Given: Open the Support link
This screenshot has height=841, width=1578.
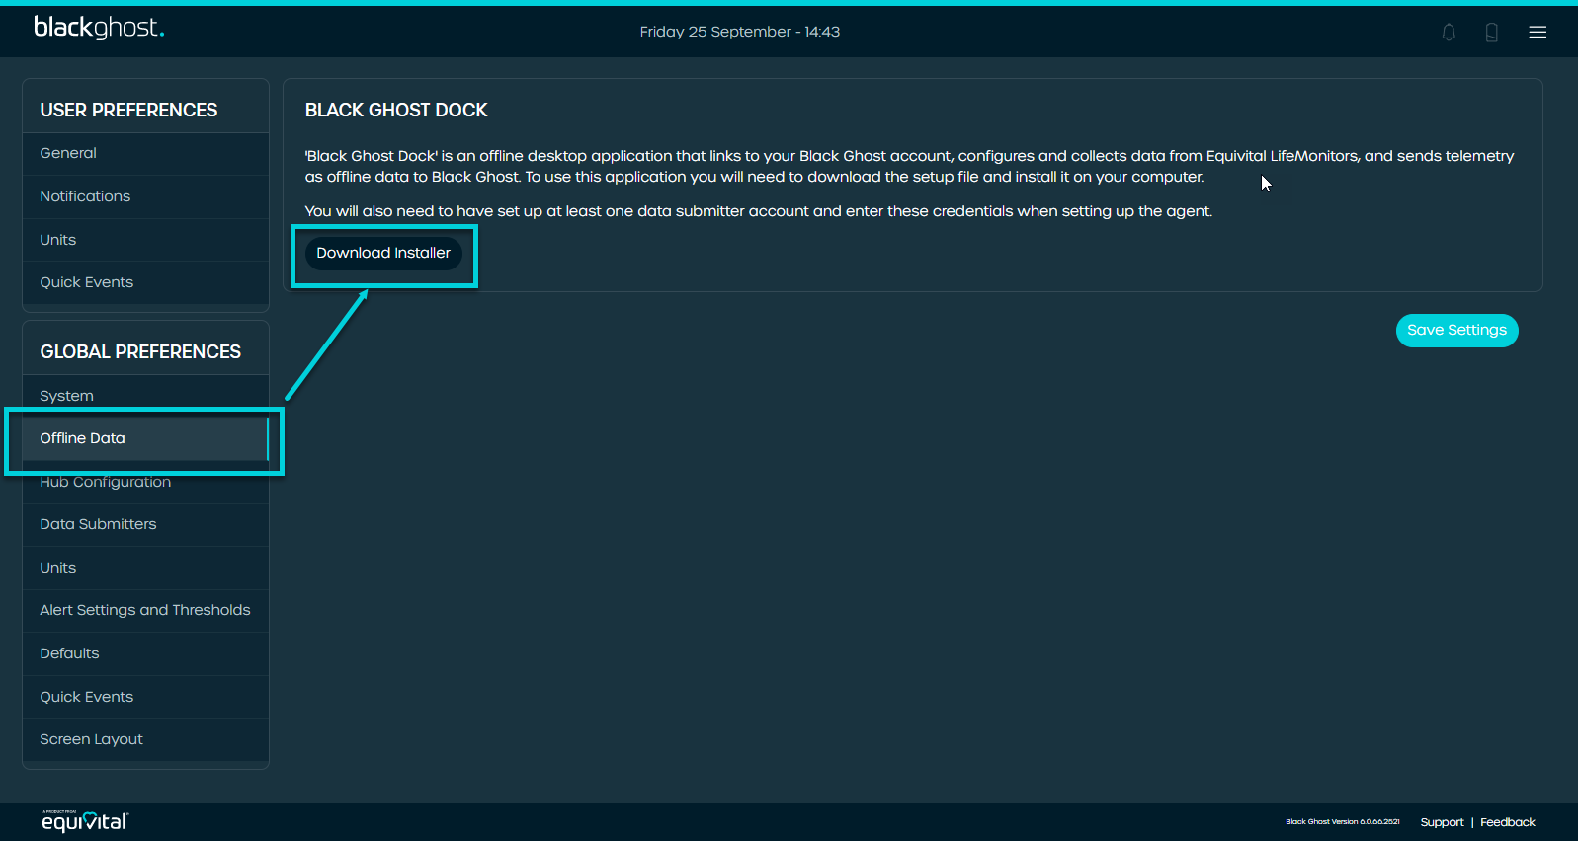Looking at the screenshot, I should coord(1442,822).
